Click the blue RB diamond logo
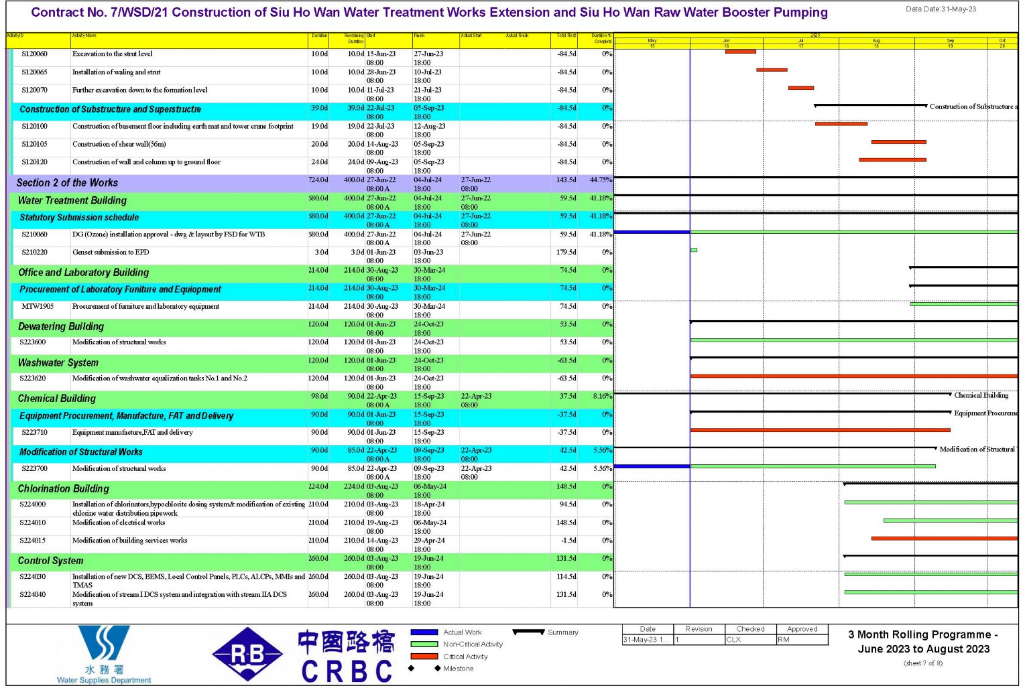The width and height of the screenshot is (1023, 688). pyautogui.click(x=247, y=655)
